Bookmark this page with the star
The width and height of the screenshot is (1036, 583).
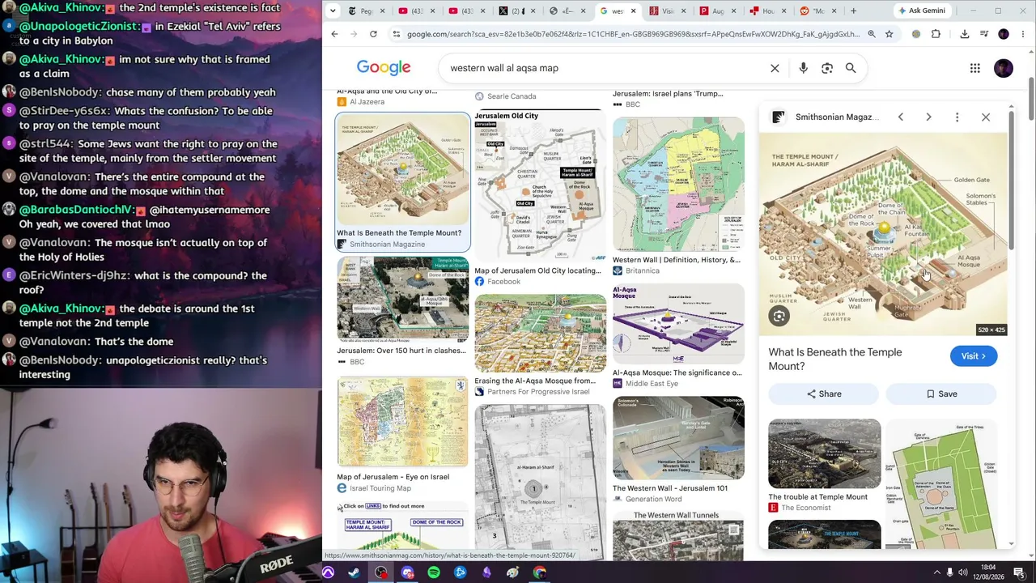[x=889, y=34]
